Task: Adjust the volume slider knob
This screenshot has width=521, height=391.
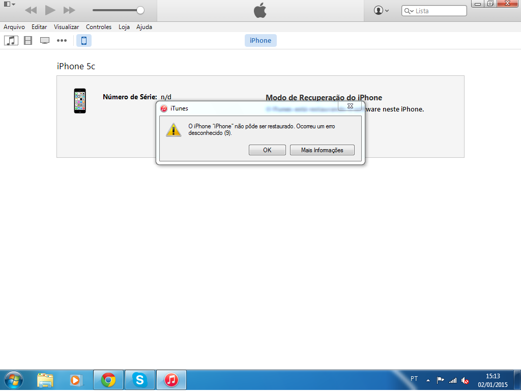Action: pyautogui.click(x=140, y=10)
